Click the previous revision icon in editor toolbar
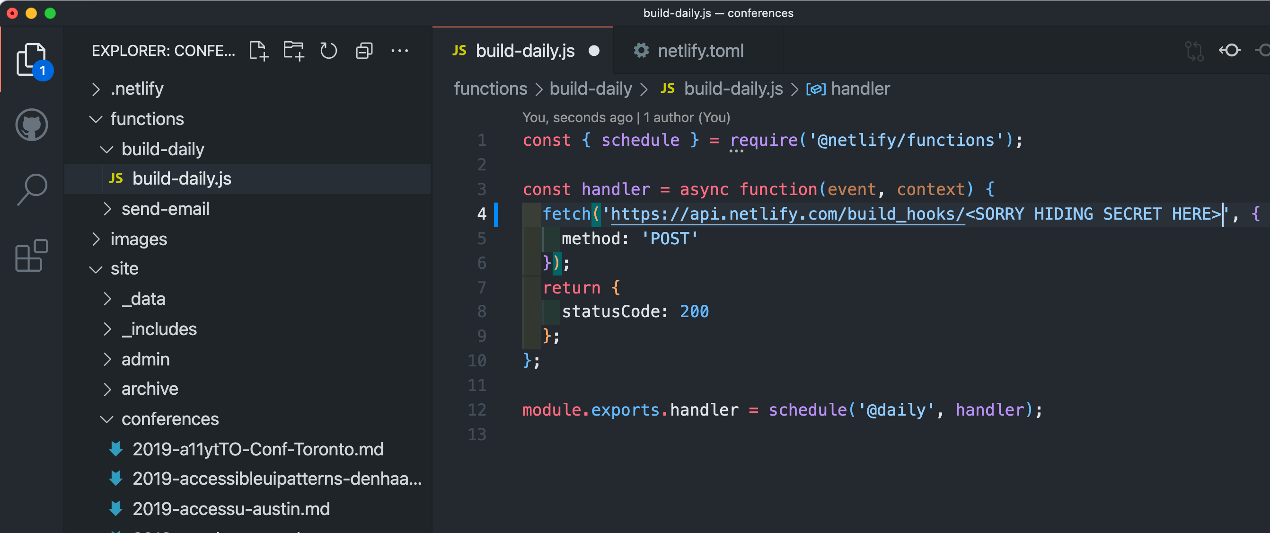Screen dimensions: 1270x533 tap(1229, 51)
